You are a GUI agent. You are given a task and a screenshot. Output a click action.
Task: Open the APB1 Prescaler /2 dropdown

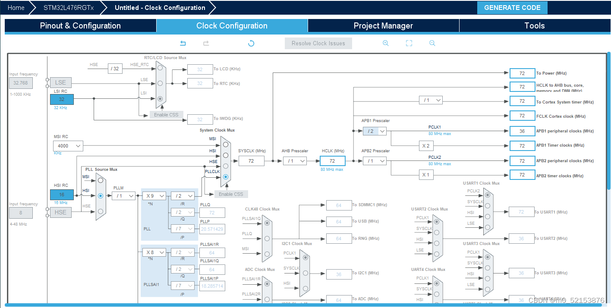click(375, 131)
